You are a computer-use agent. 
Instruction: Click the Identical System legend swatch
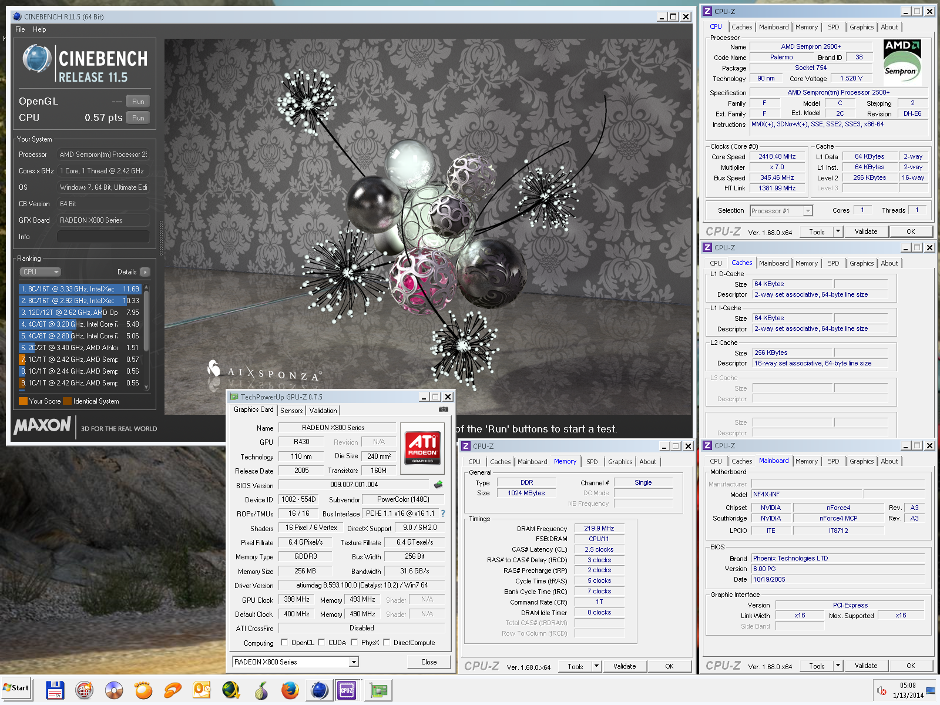67,401
